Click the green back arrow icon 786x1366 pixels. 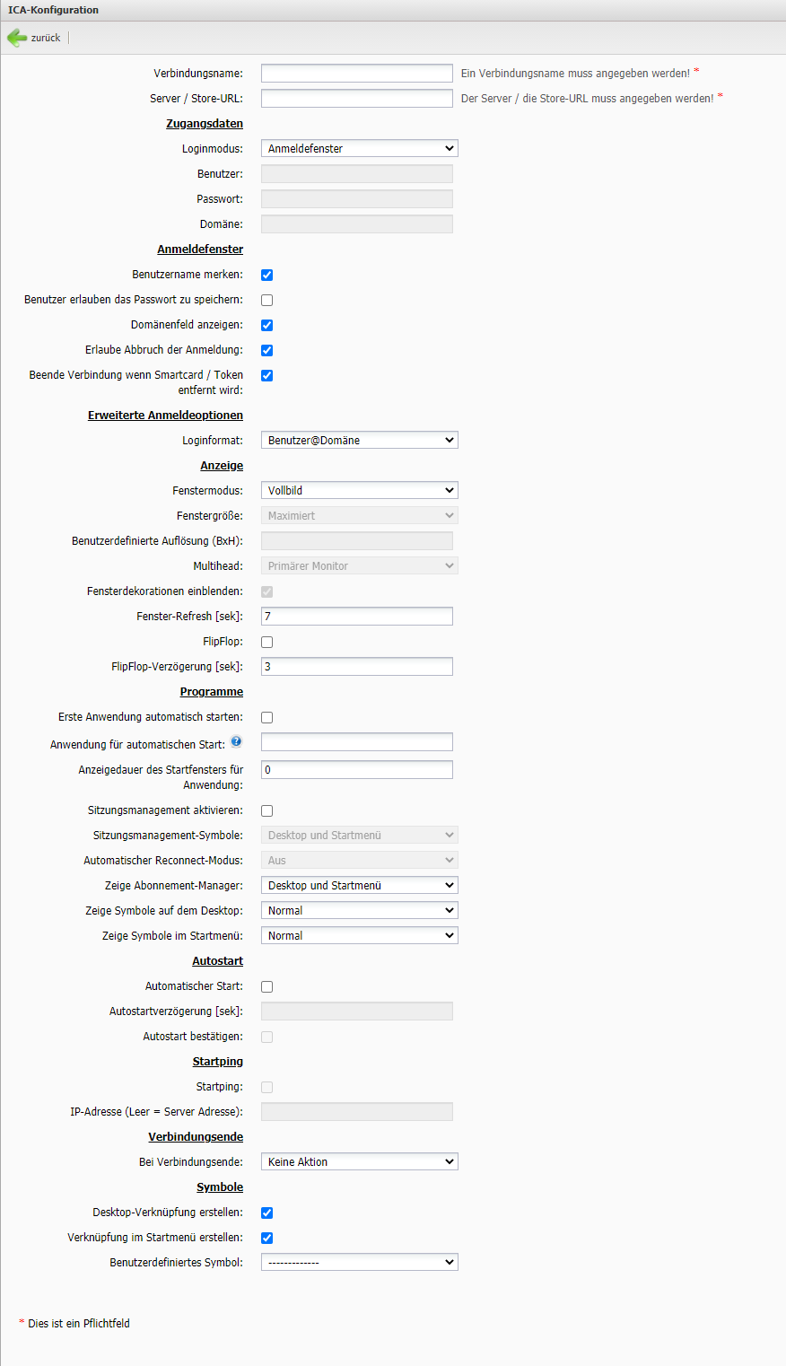coord(17,38)
